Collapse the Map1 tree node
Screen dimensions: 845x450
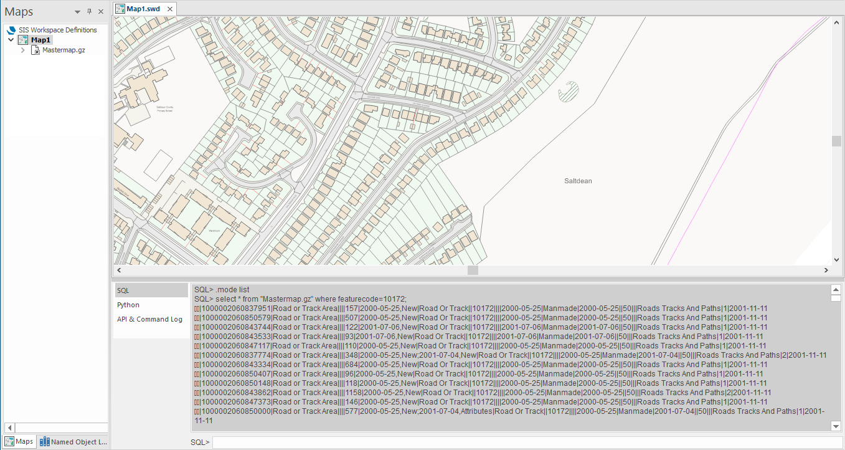coord(11,40)
